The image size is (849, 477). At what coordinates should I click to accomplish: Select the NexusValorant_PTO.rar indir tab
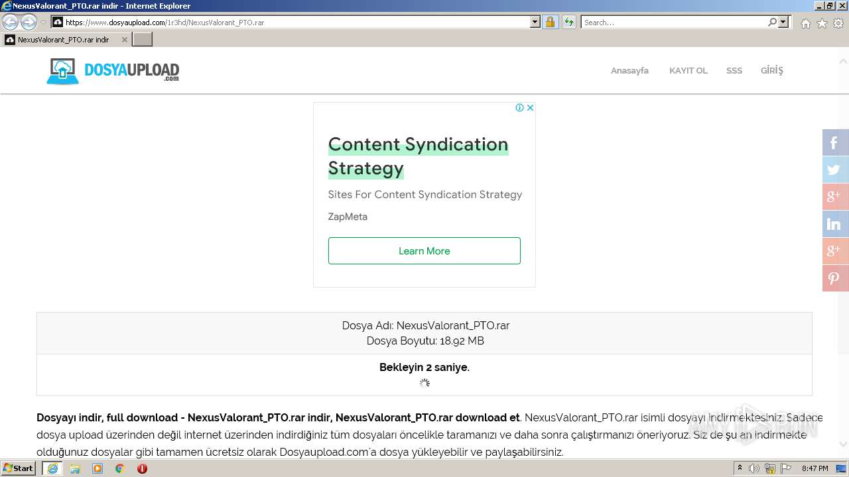64,40
